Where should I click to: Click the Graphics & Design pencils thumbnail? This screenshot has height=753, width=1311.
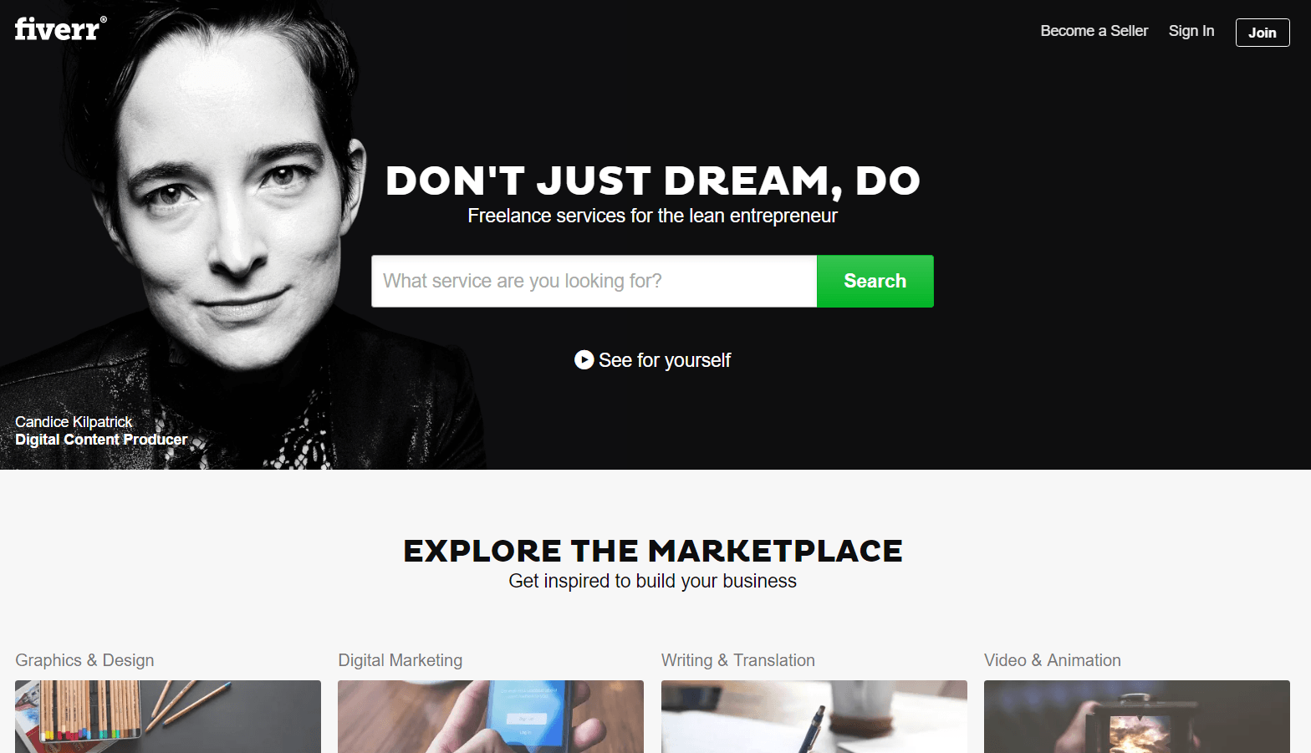click(168, 716)
